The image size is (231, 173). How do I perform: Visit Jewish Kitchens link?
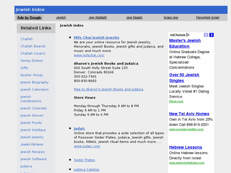point(32,144)
